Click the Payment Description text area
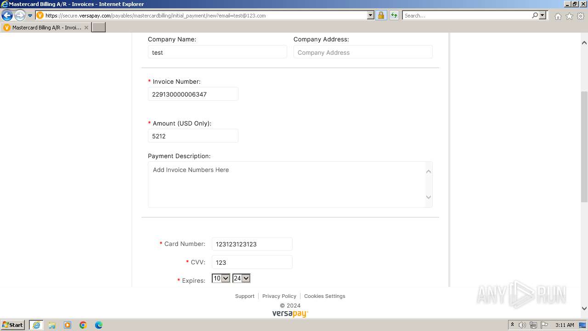This screenshot has width=588, height=331. pos(290,184)
